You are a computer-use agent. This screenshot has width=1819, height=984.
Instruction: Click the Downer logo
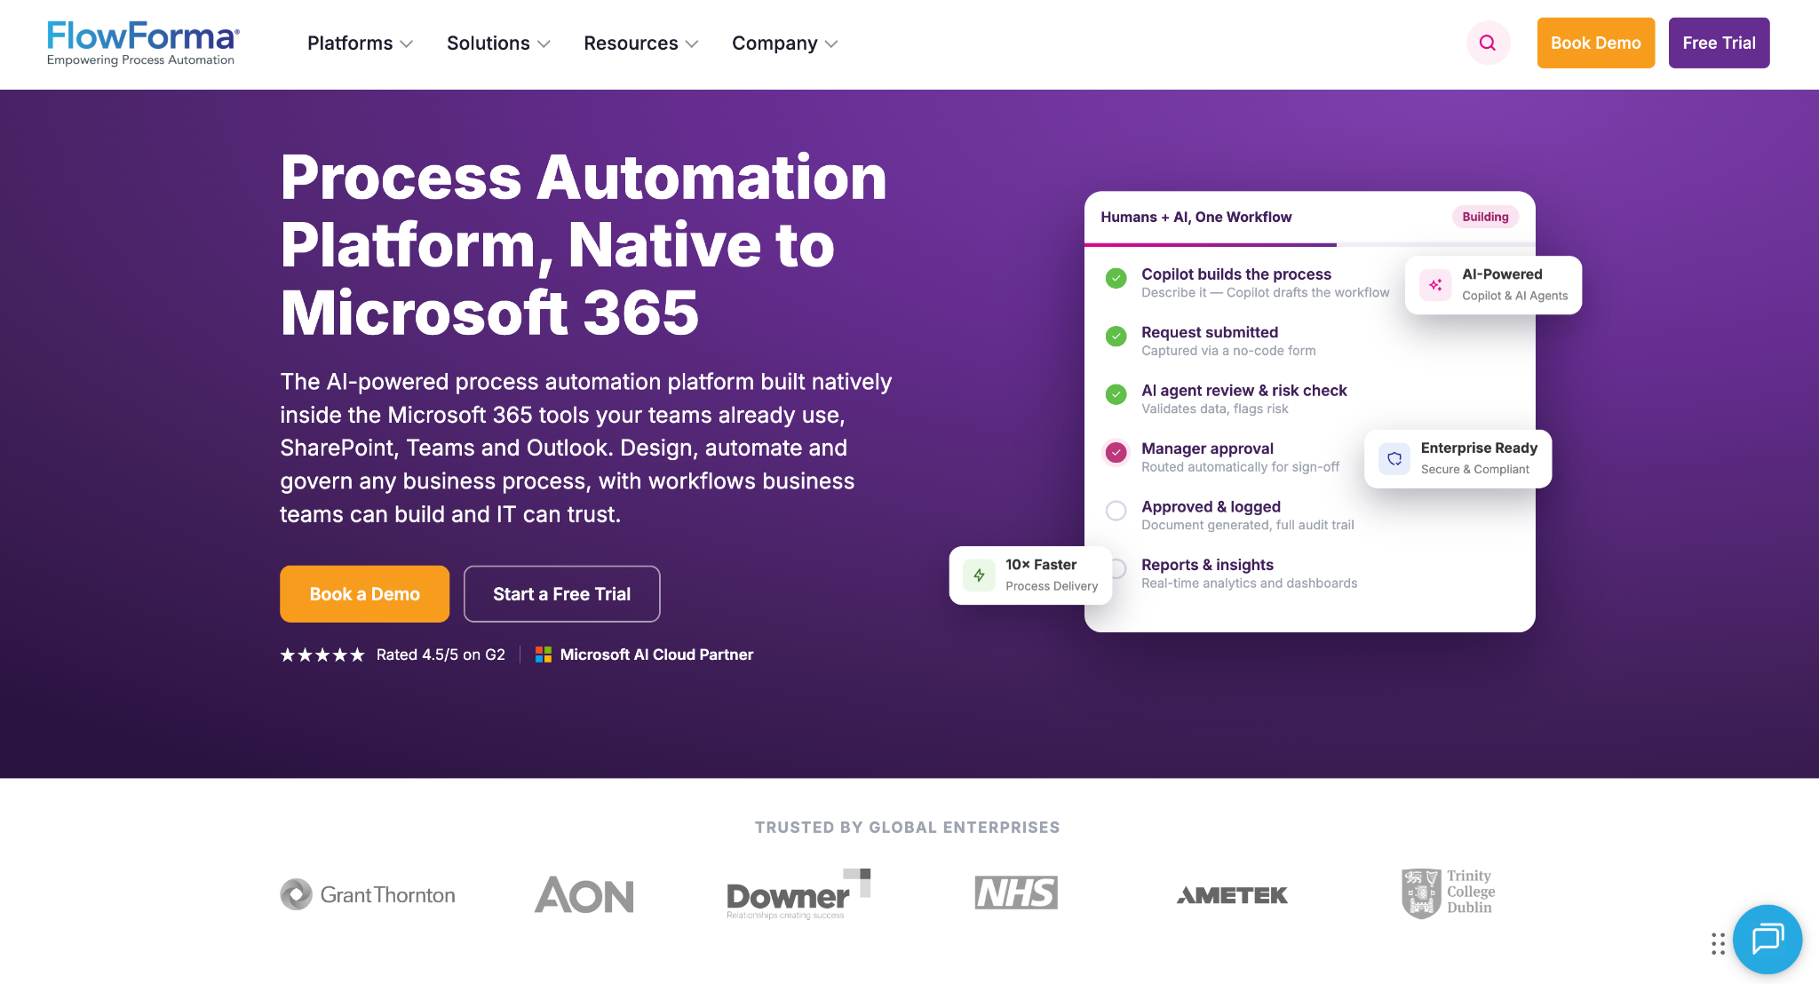pyautogui.click(x=798, y=894)
